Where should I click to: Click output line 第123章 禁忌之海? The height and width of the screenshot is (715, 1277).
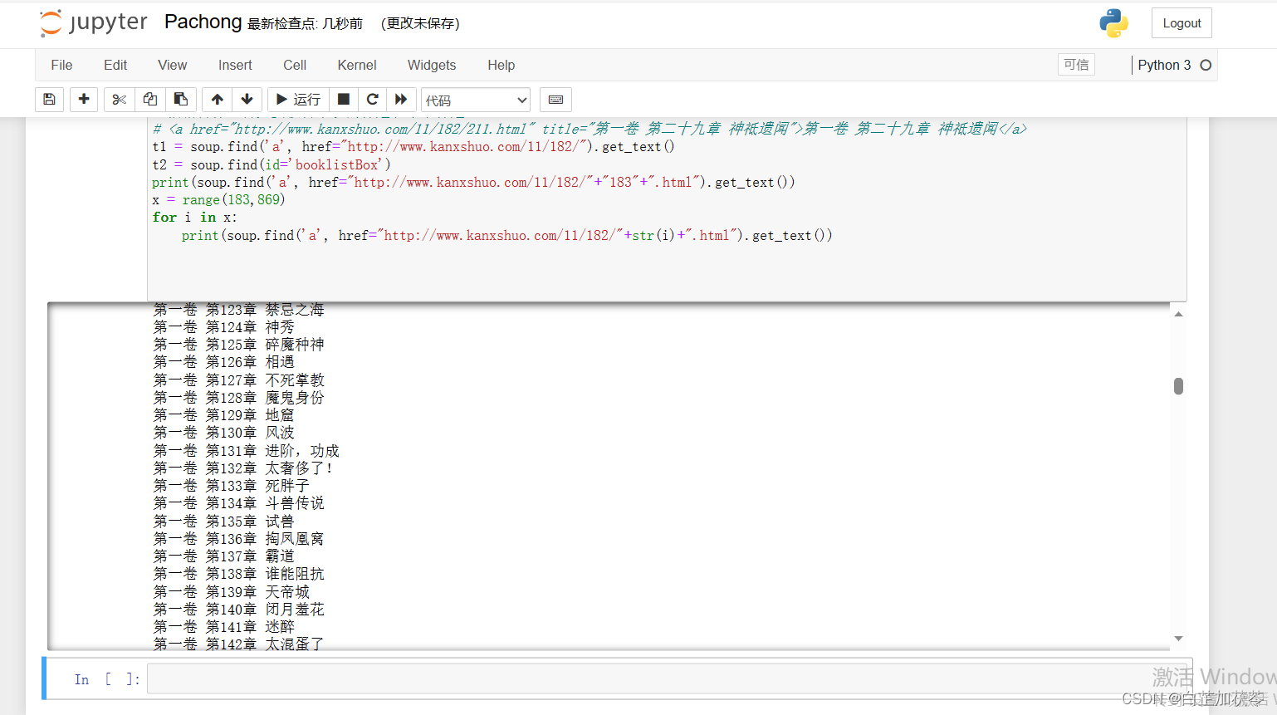coord(239,310)
